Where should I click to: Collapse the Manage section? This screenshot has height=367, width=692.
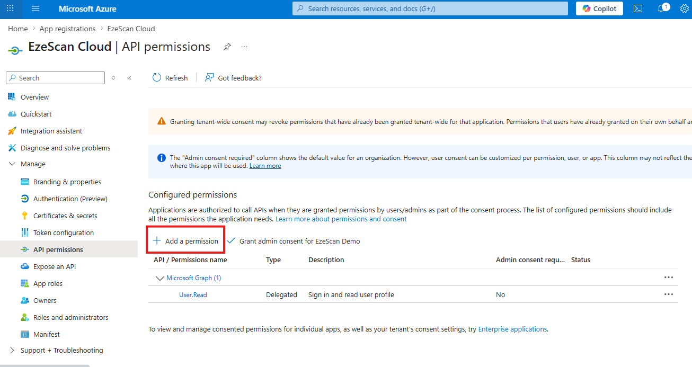[12, 164]
